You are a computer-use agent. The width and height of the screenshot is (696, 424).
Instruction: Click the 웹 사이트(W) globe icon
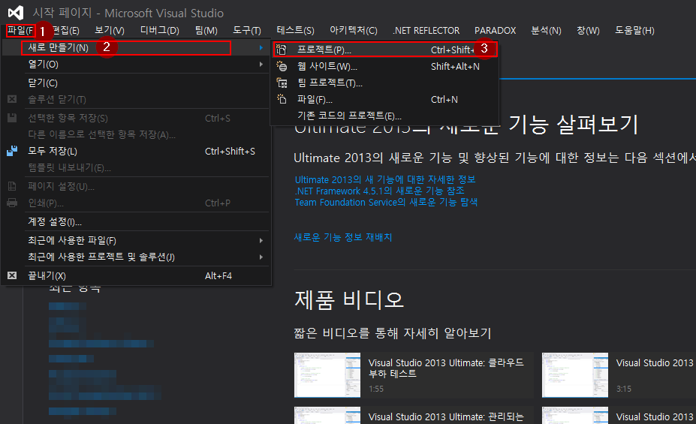pos(282,67)
